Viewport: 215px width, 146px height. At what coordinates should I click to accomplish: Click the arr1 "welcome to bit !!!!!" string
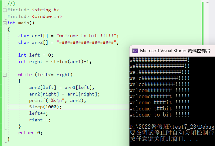tap(86, 36)
